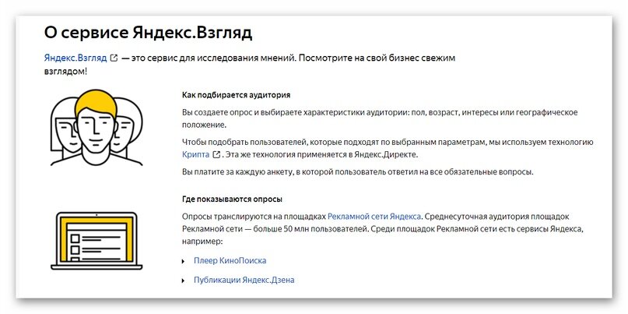
Task: Click bullet arrow before Публикации Яндекс.Дзена
Action: pyautogui.click(x=184, y=280)
